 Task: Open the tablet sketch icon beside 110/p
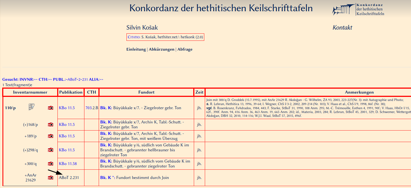[32, 107]
